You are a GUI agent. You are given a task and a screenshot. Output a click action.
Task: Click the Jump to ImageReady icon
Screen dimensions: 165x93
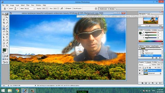(x=5, y=62)
